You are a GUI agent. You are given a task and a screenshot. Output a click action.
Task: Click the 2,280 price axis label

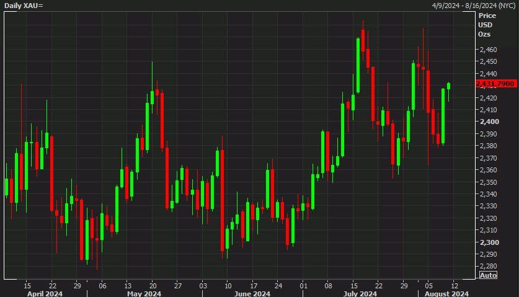point(488,267)
